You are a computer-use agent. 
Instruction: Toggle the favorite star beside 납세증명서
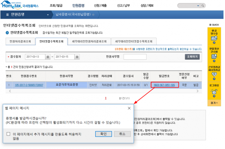pos(93,15)
